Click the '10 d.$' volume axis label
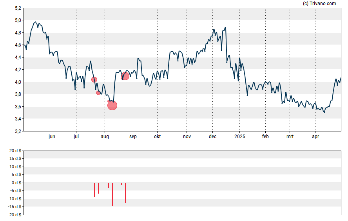The height and width of the screenshot is (221, 348). [x=15, y=167]
